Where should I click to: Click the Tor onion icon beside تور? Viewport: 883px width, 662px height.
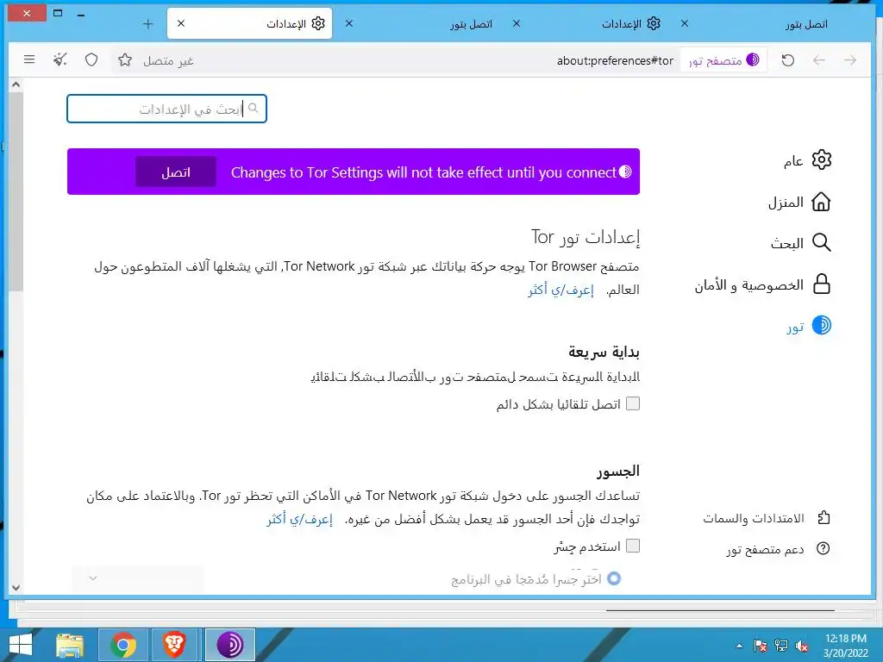coord(822,325)
